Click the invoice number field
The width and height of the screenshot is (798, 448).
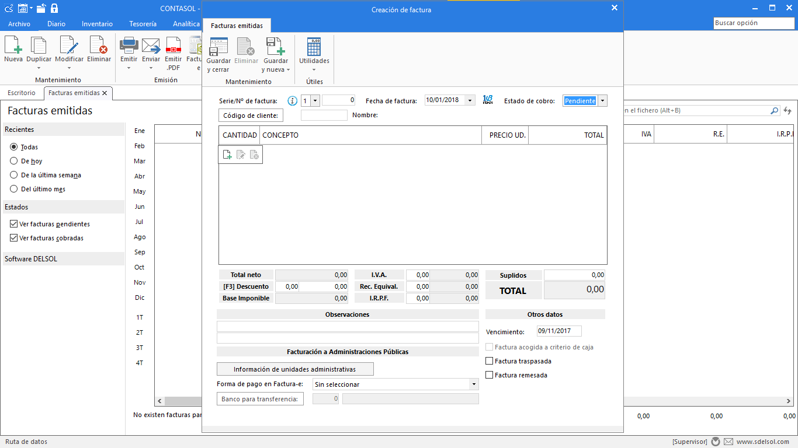[x=338, y=100]
